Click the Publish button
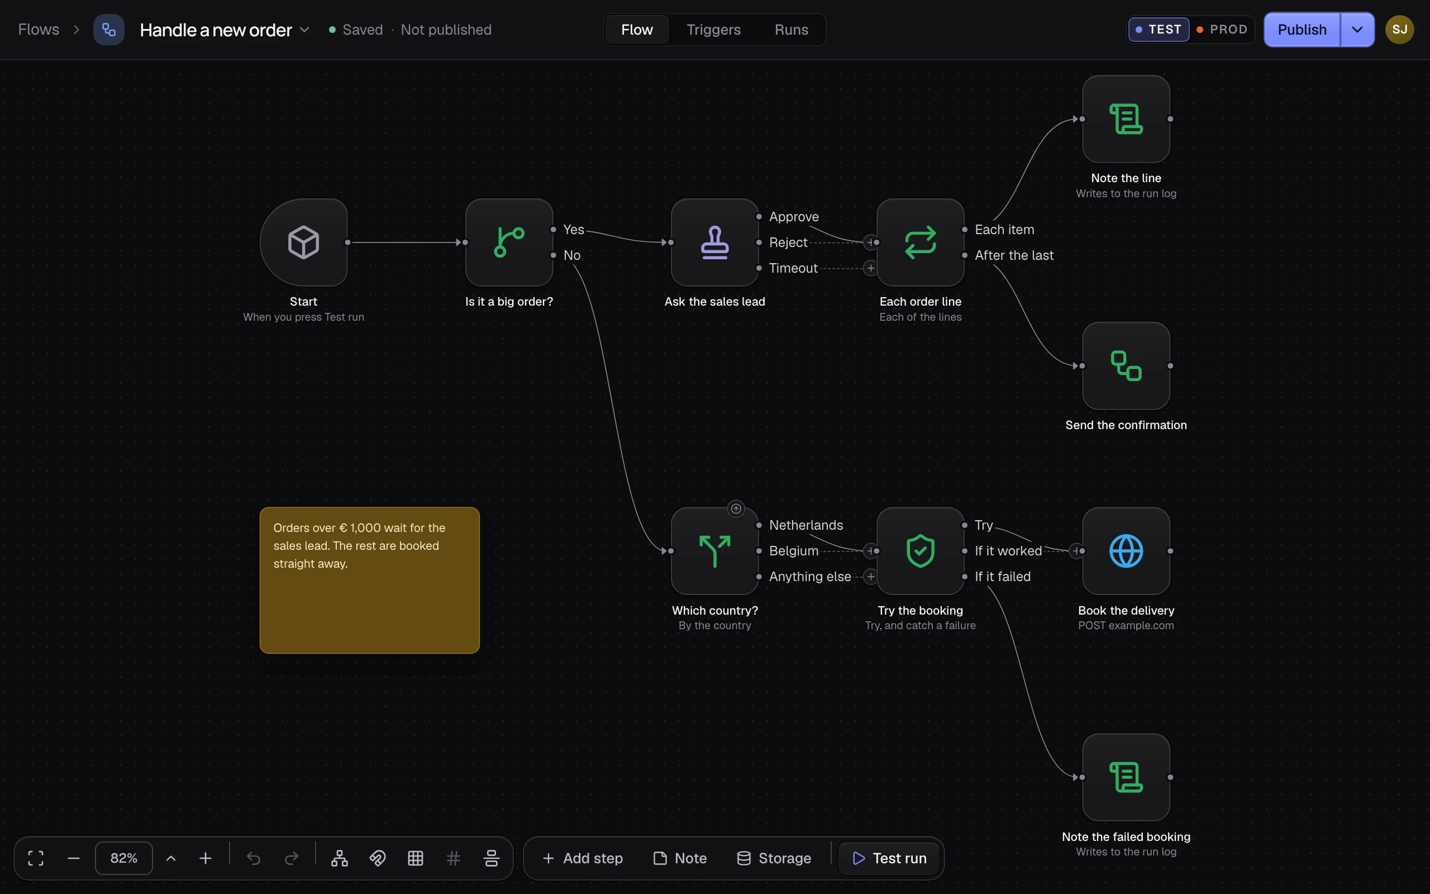 [x=1302, y=30]
